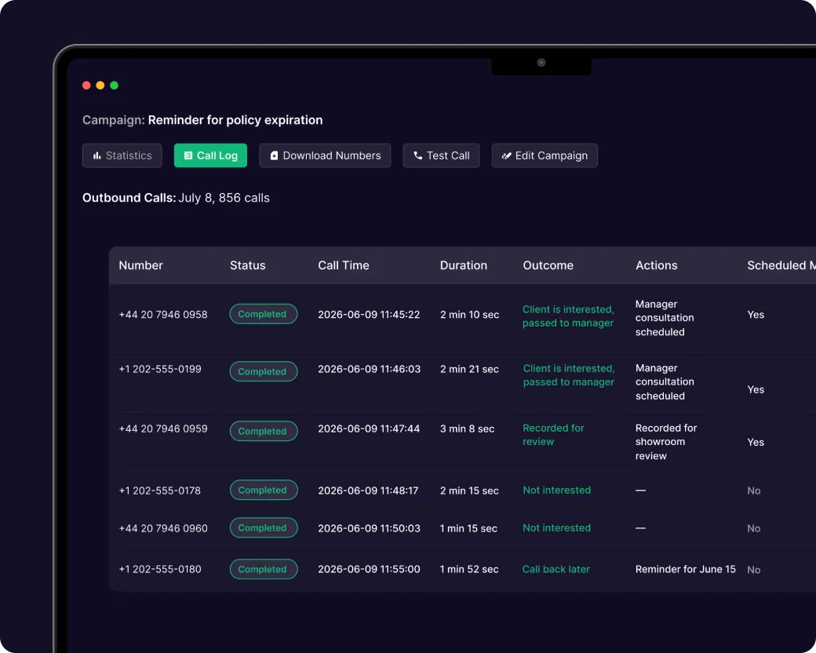Click the Edit Campaign pencil icon
This screenshot has width=816, height=653.
(x=506, y=155)
